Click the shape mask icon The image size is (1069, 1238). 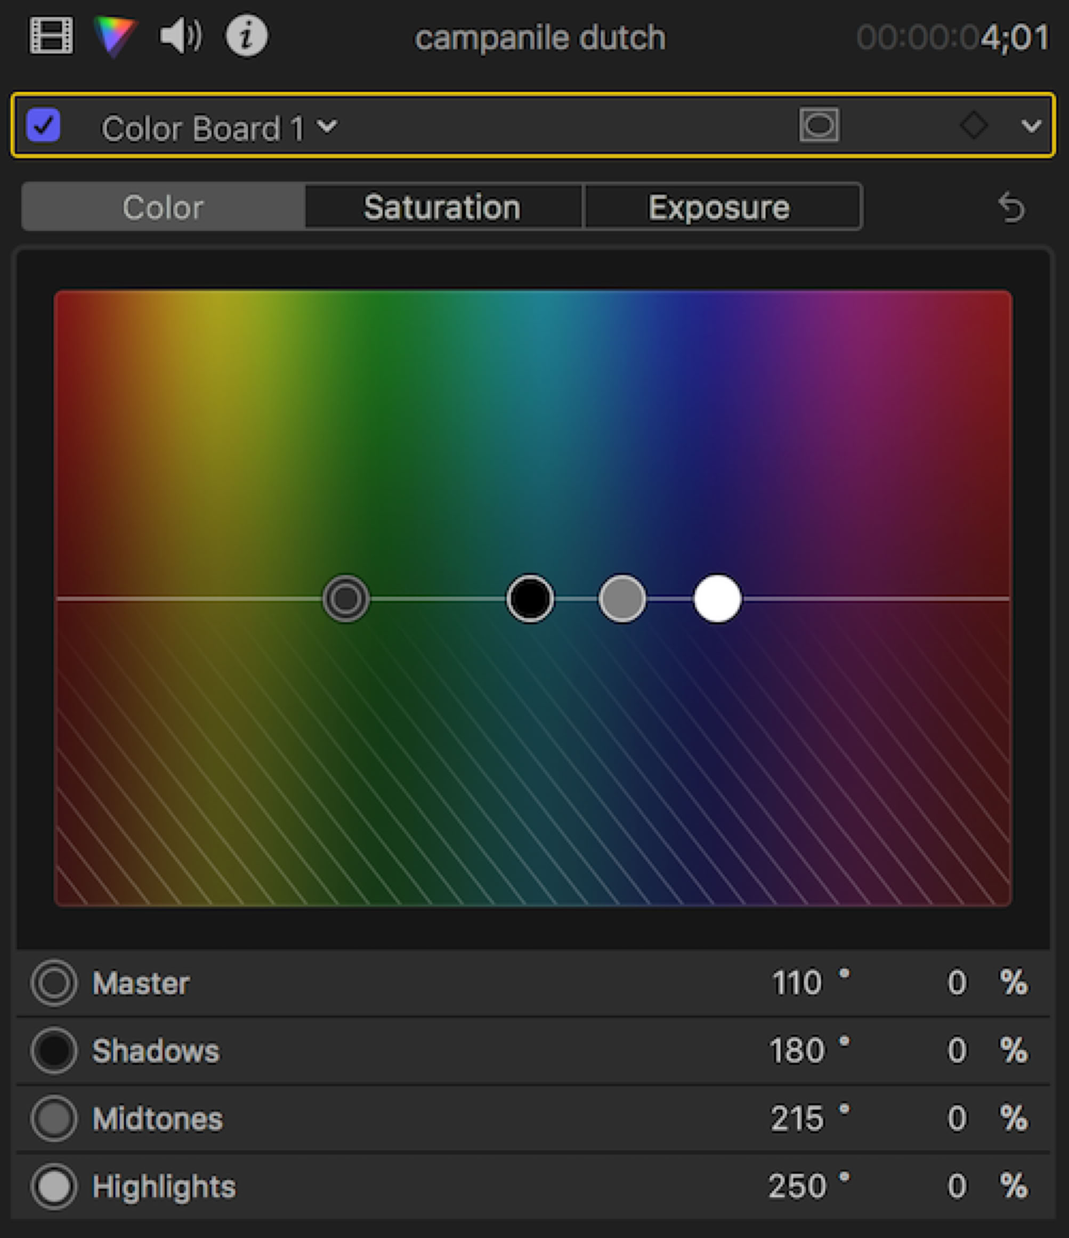coord(819,126)
